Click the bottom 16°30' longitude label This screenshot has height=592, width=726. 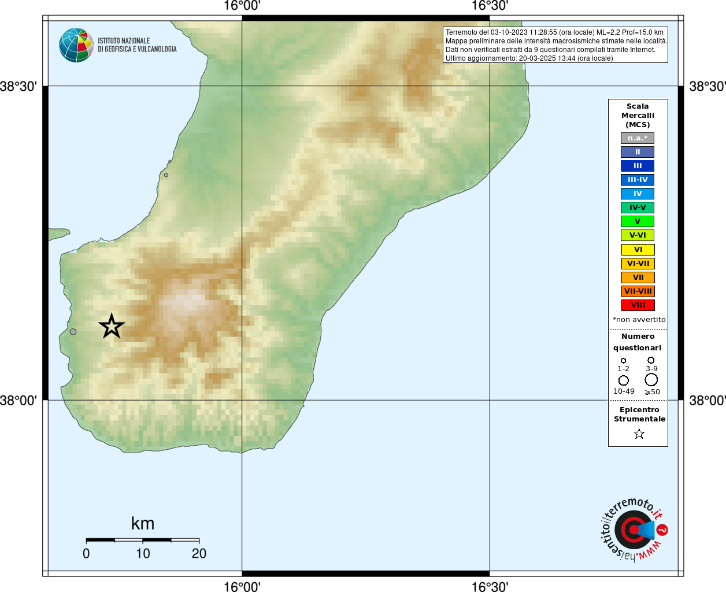pyautogui.click(x=490, y=586)
